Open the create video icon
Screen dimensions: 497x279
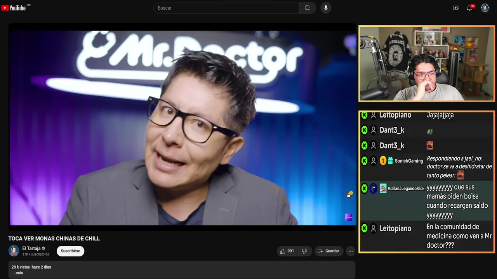456,8
